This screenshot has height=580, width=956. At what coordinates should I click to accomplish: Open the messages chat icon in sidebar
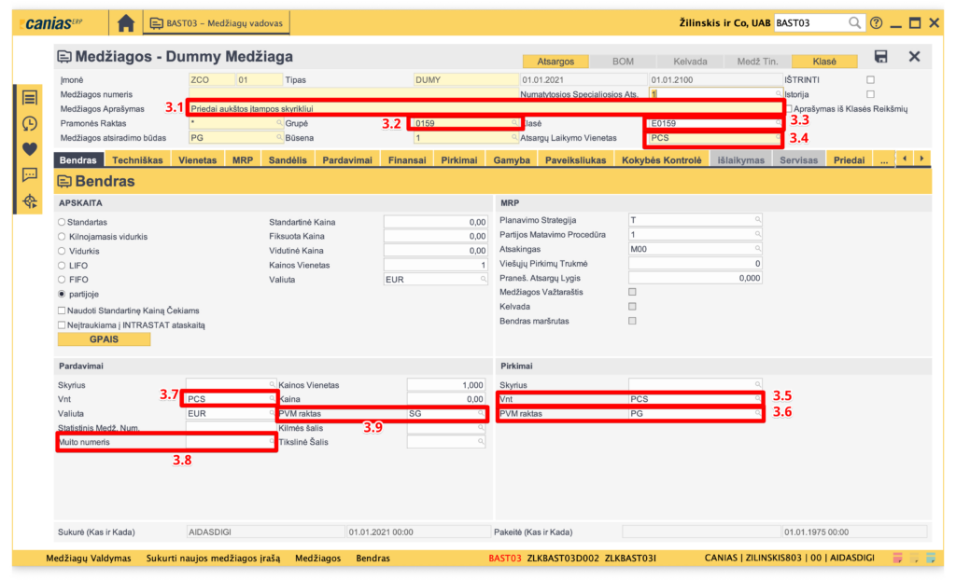30,174
